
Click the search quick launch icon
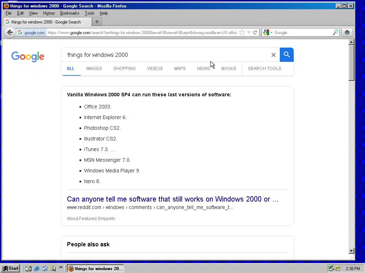[x=53, y=269]
